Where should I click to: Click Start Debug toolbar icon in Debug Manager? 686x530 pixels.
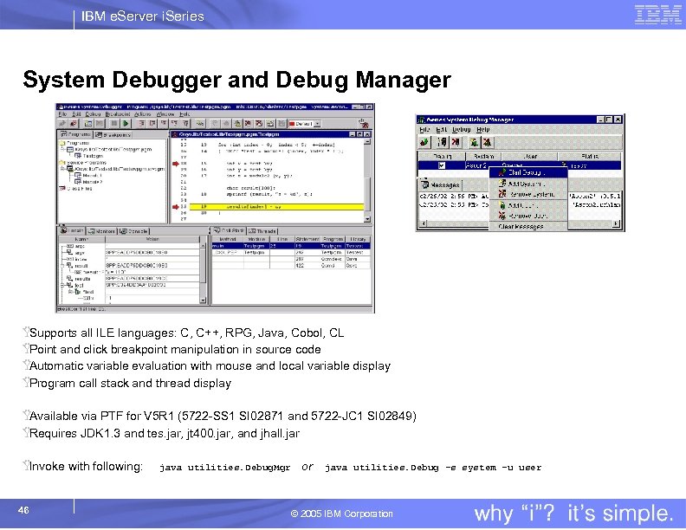pyautogui.click(x=424, y=142)
